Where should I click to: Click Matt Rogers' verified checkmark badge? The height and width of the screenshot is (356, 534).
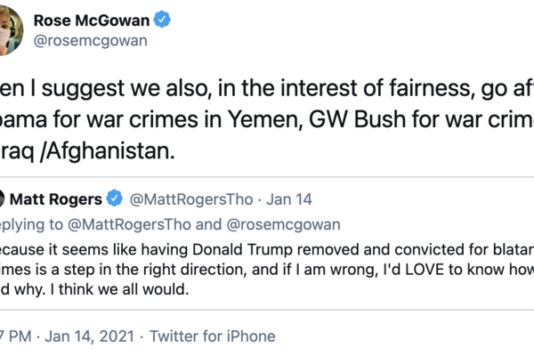(x=115, y=195)
